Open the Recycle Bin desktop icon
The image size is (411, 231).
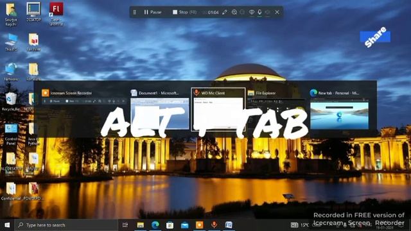10,101
